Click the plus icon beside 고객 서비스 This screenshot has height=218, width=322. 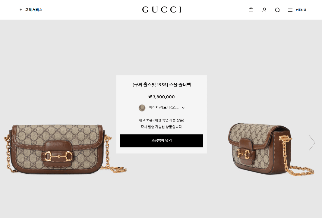click(21, 10)
